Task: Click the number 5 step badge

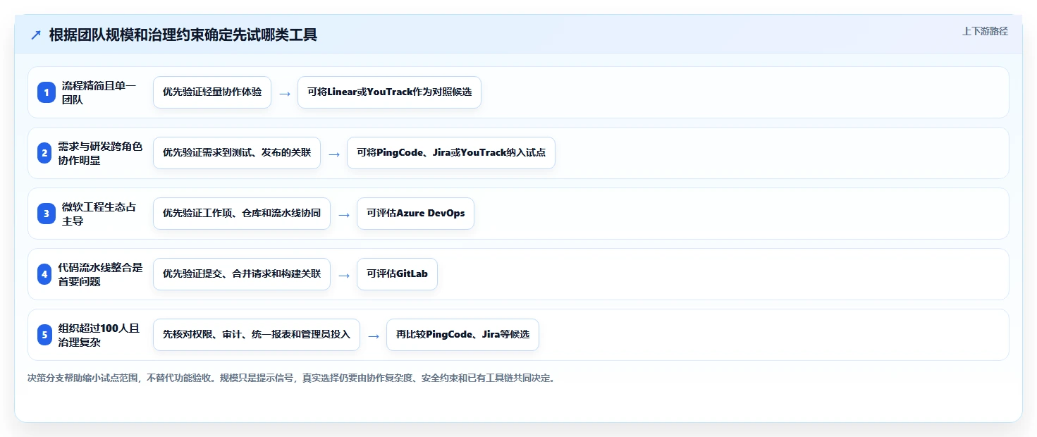Action: 45,335
